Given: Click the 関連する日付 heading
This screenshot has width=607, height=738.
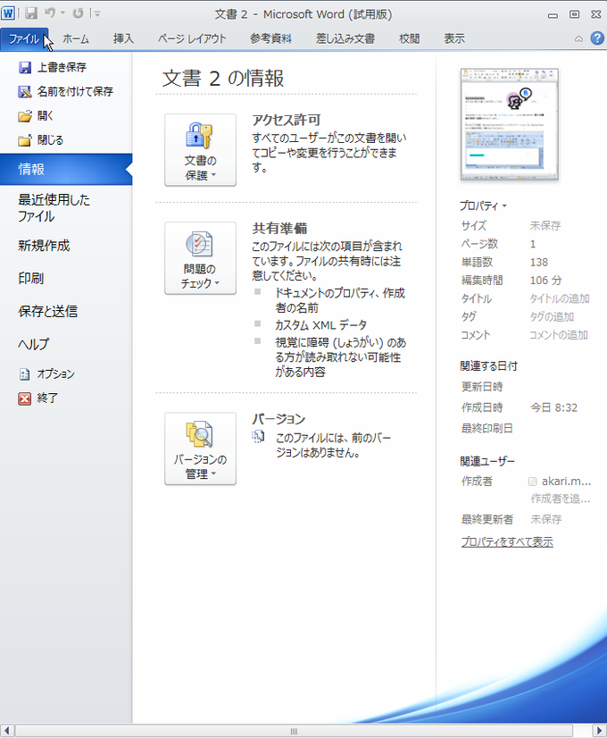Looking at the screenshot, I should point(488,366).
